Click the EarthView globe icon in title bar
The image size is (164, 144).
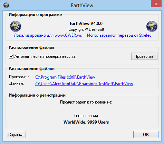(6, 5)
